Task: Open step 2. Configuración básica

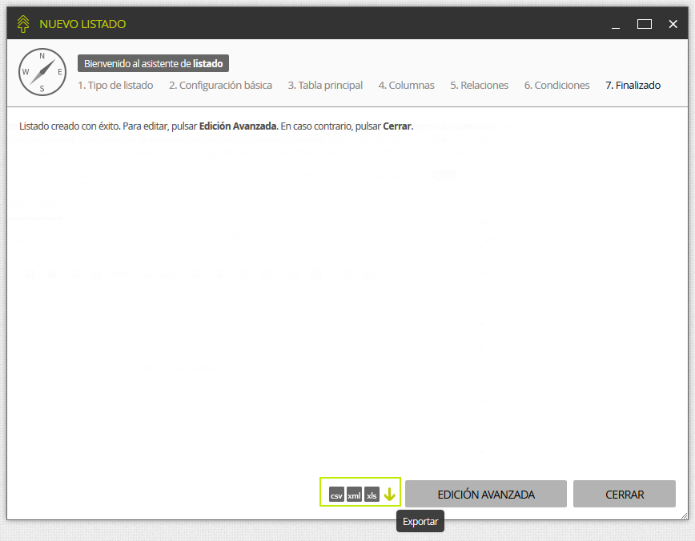Action: click(220, 85)
